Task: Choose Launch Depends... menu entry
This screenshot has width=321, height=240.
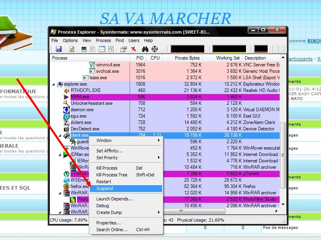Action: coord(126,199)
